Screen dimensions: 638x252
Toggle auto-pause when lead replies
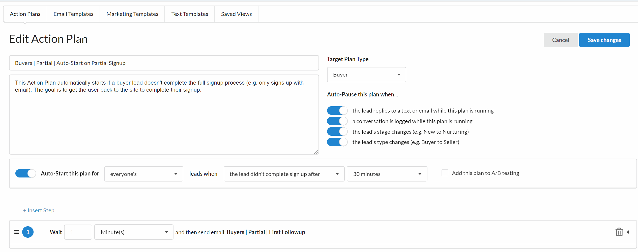337,111
